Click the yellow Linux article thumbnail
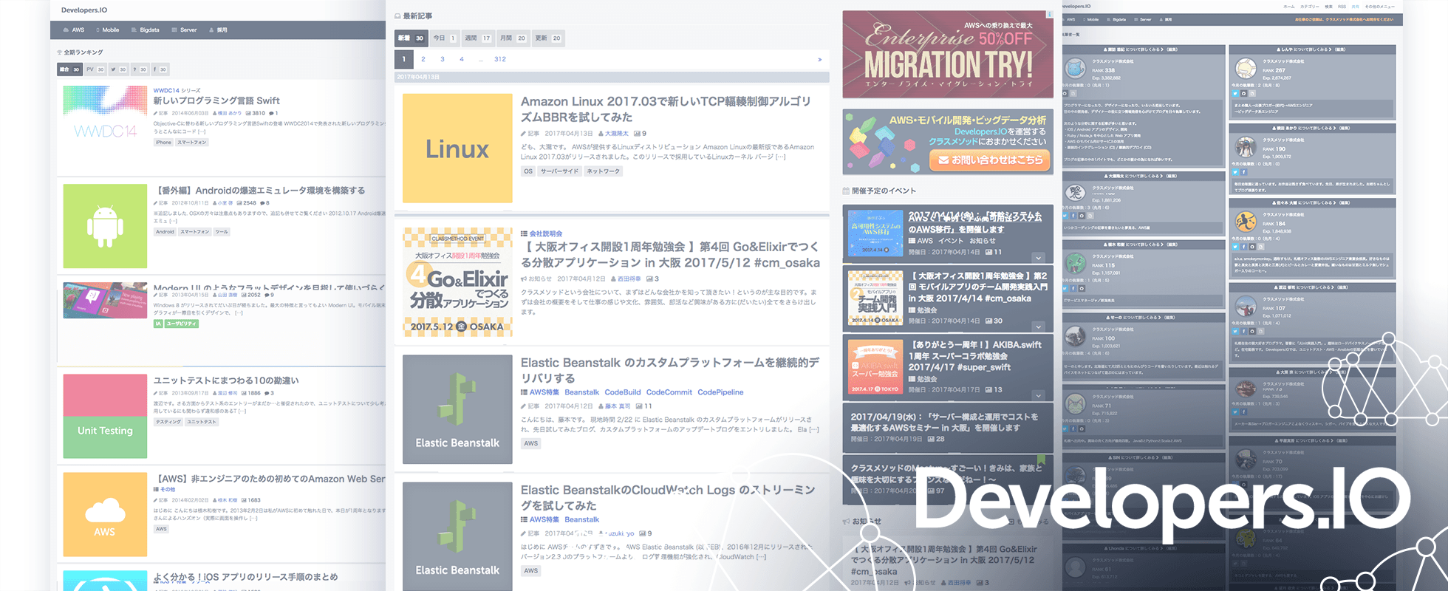The width and height of the screenshot is (1448, 591). [457, 148]
